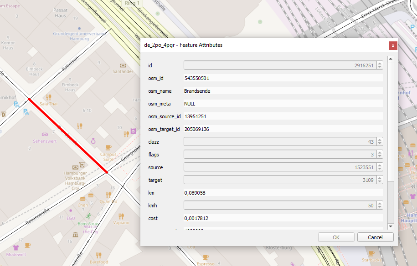Click the clazz field spin arrows
This screenshot has height=266, width=417.
point(380,142)
